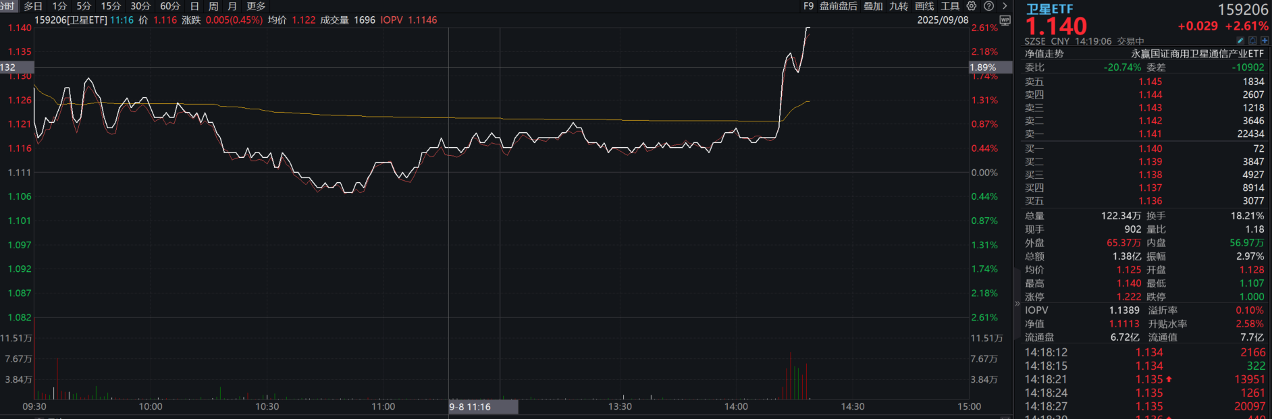Open the 工具 tools menu
Image resolution: width=1272 pixels, height=419 pixels.
click(950, 6)
